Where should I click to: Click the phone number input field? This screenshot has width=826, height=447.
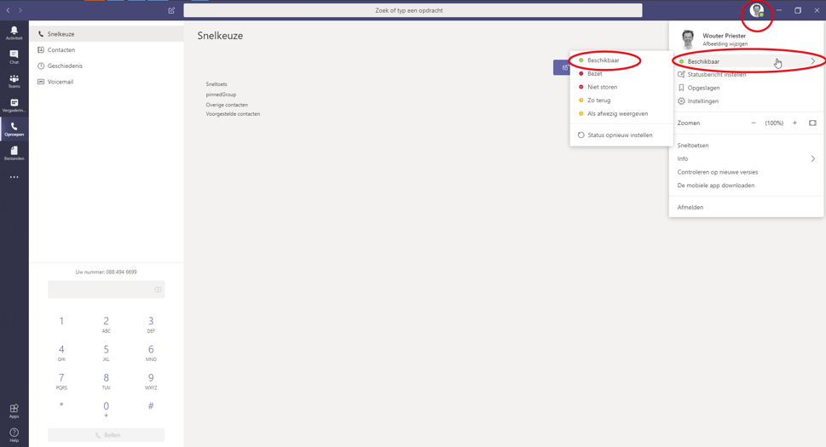[x=106, y=289]
